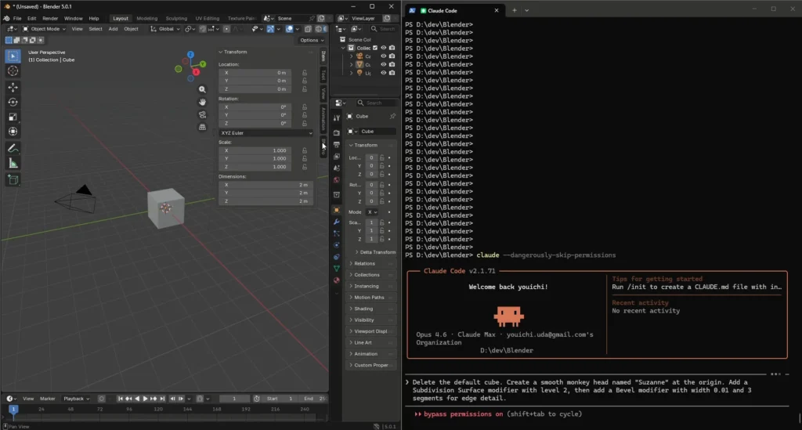
Task: Click the green Y axis on gizmo
Action: tap(203, 64)
